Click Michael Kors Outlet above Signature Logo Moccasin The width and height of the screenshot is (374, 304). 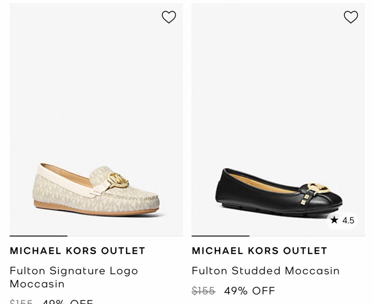pyautogui.click(x=77, y=251)
